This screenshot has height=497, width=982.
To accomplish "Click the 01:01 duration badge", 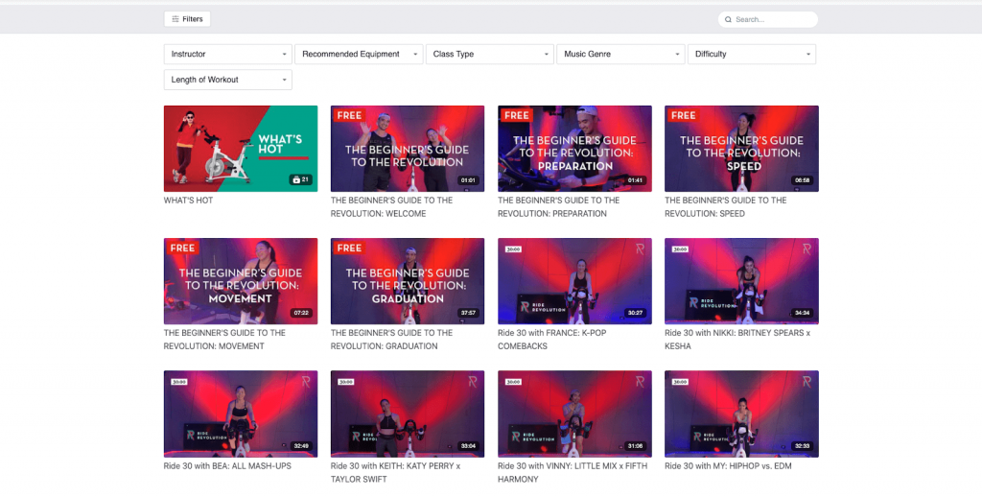I will tap(468, 180).
